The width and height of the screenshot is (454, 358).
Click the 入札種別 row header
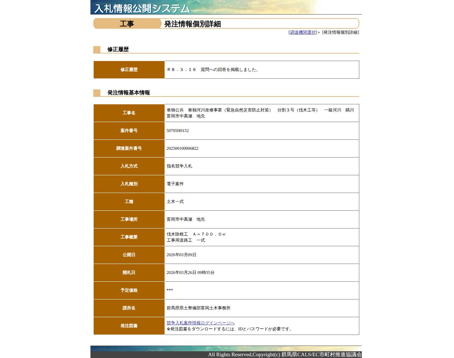[129, 184]
